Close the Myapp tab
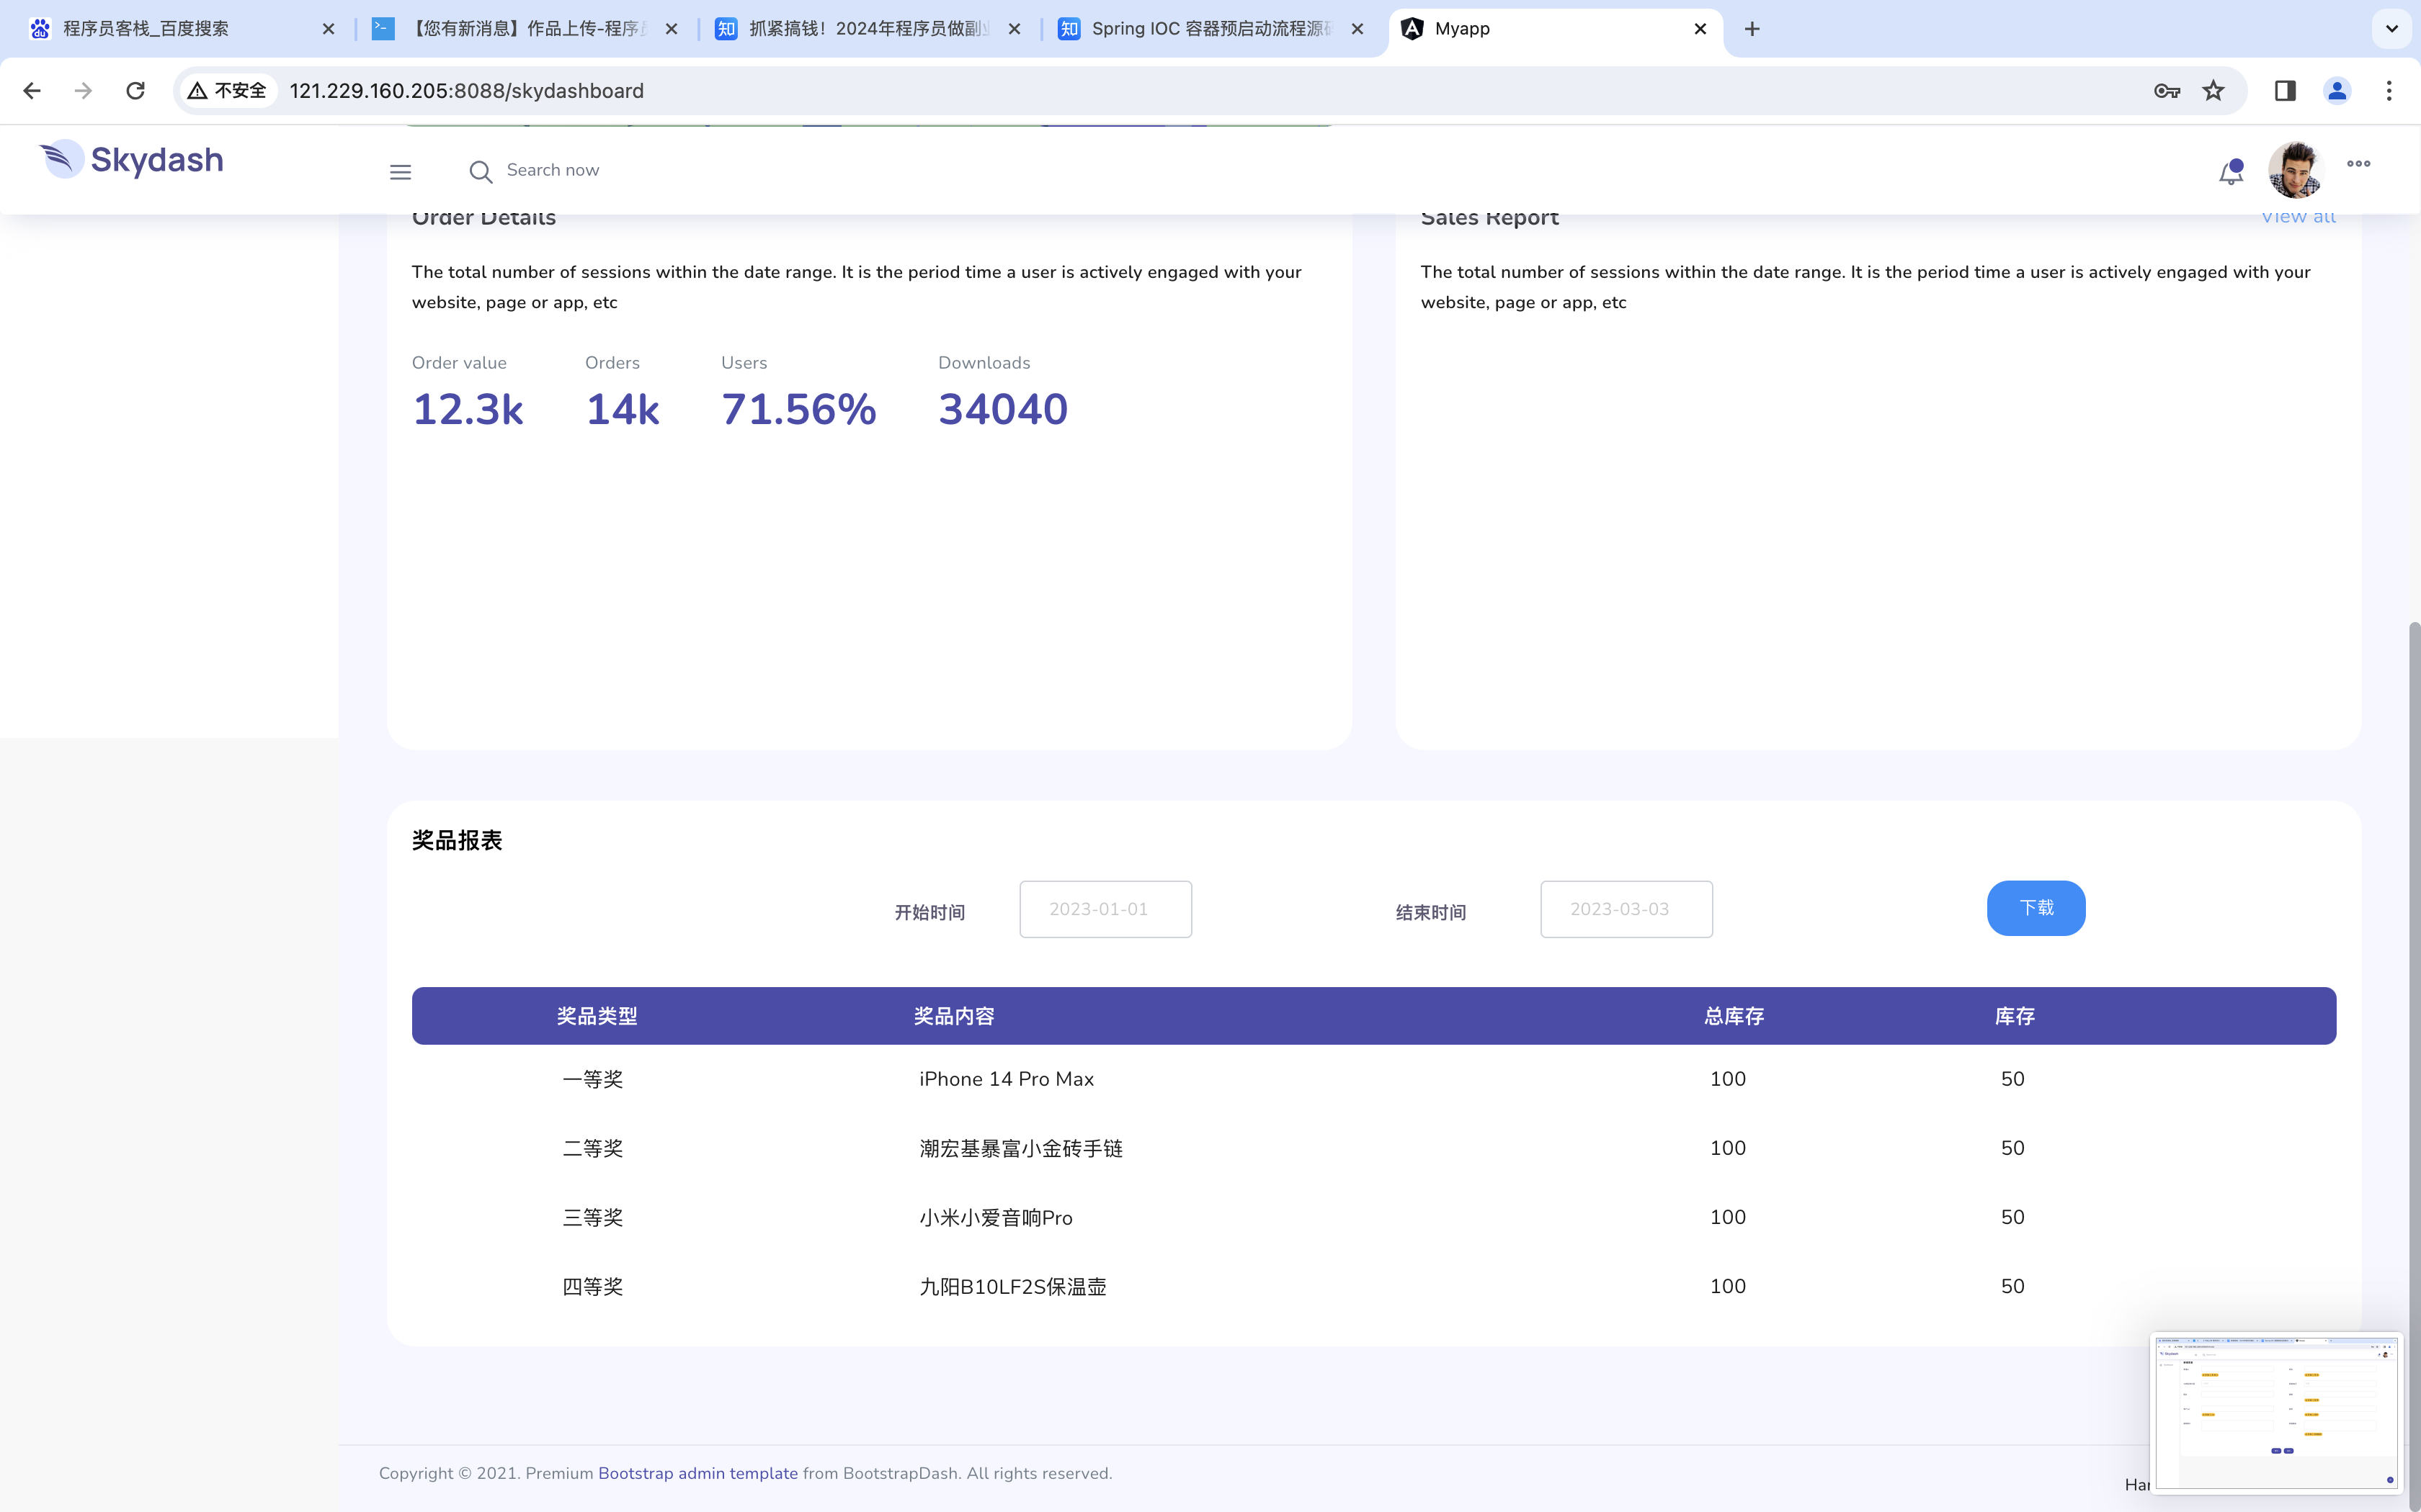 (1700, 29)
